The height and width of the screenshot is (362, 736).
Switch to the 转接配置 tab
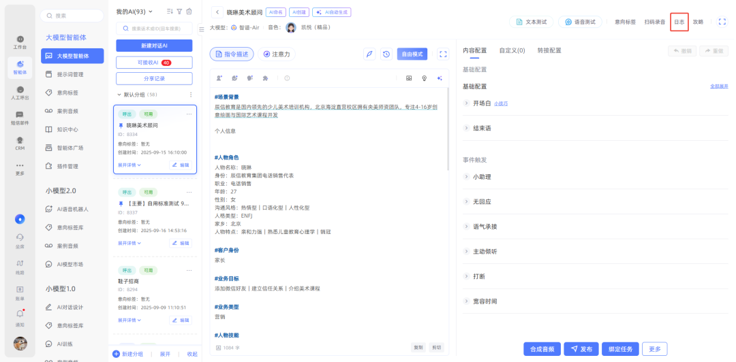pyautogui.click(x=549, y=50)
